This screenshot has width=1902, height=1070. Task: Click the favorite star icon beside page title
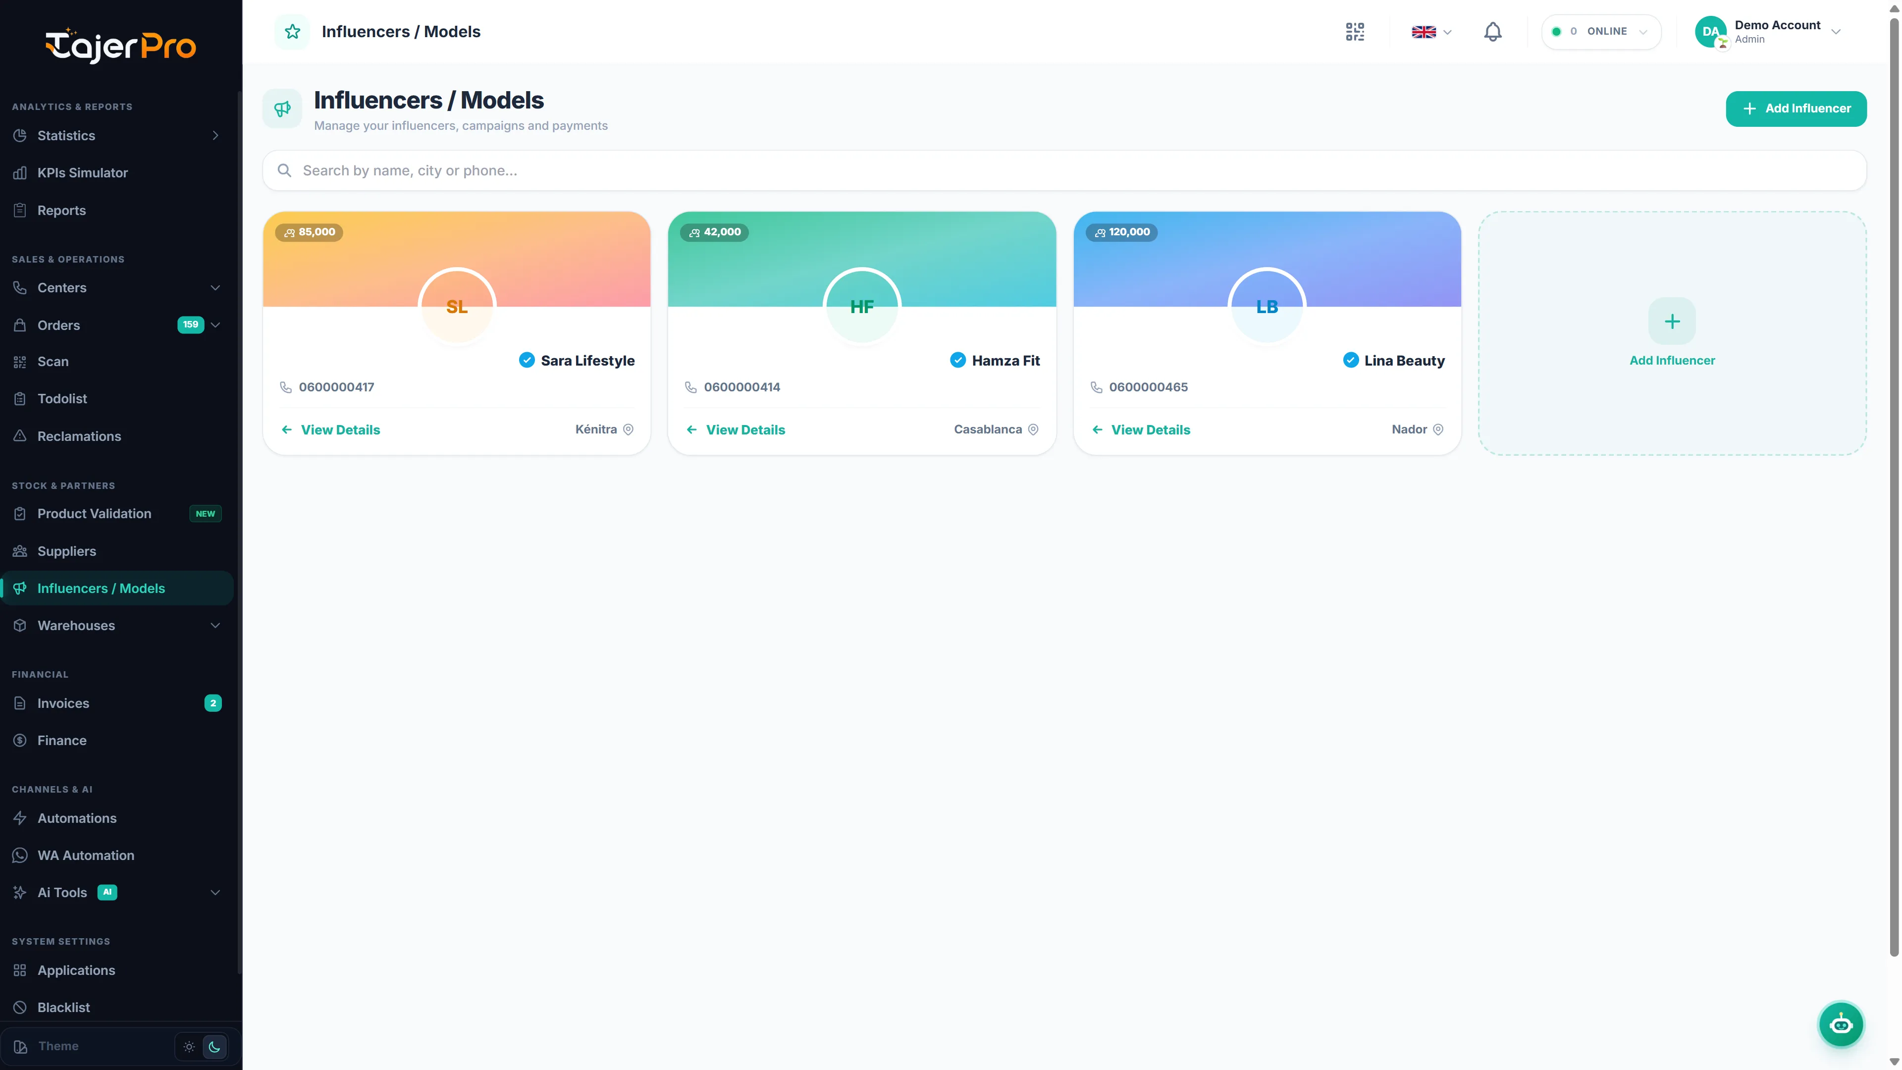point(292,32)
